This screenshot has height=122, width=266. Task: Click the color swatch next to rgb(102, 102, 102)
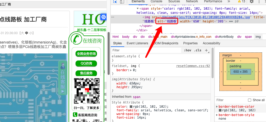tap(131, 107)
